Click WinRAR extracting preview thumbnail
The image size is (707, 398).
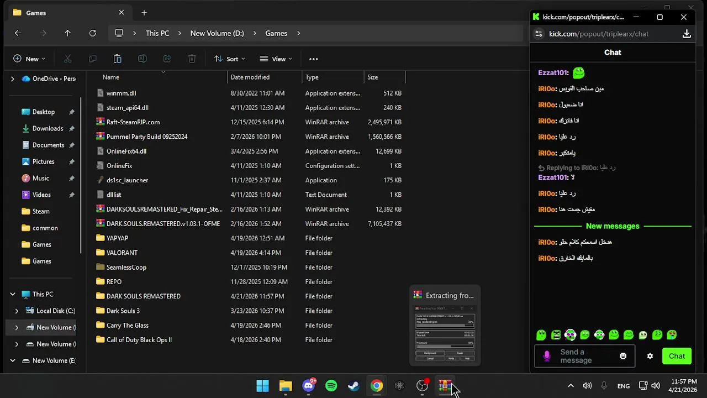[x=445, y=333]
